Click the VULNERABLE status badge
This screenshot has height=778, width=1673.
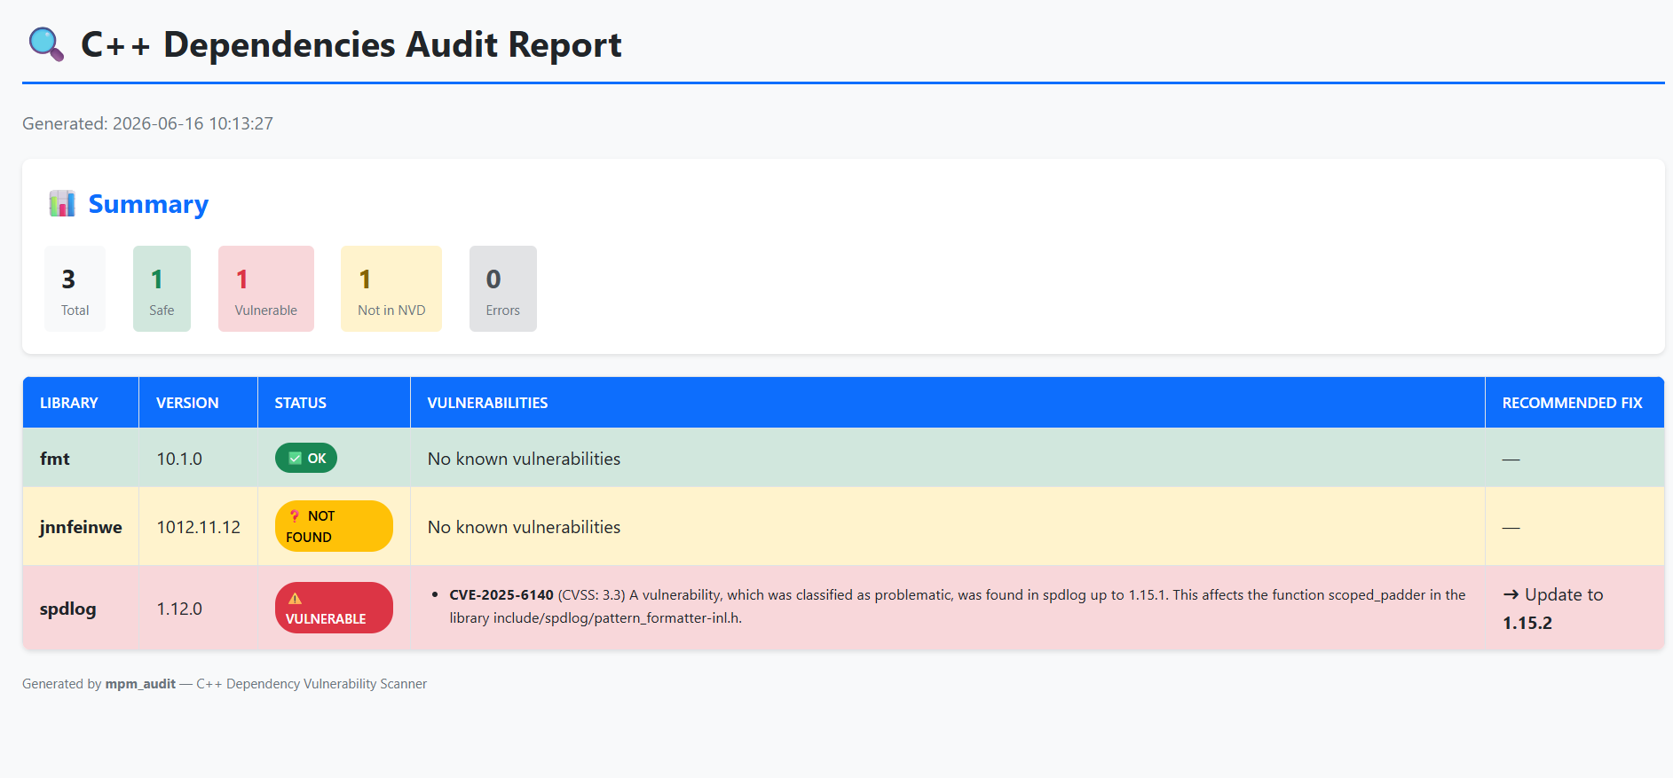334,608
